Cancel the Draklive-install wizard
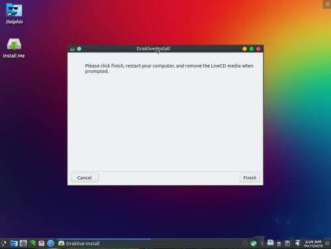331x249 pixels. pyautogui.click(x=85, y=177)
